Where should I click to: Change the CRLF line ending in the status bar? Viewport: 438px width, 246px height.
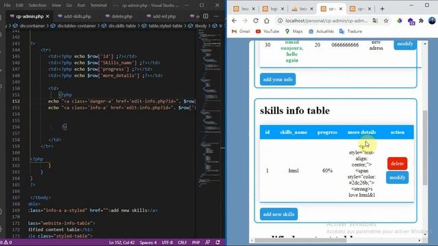[x=182, y=243]
